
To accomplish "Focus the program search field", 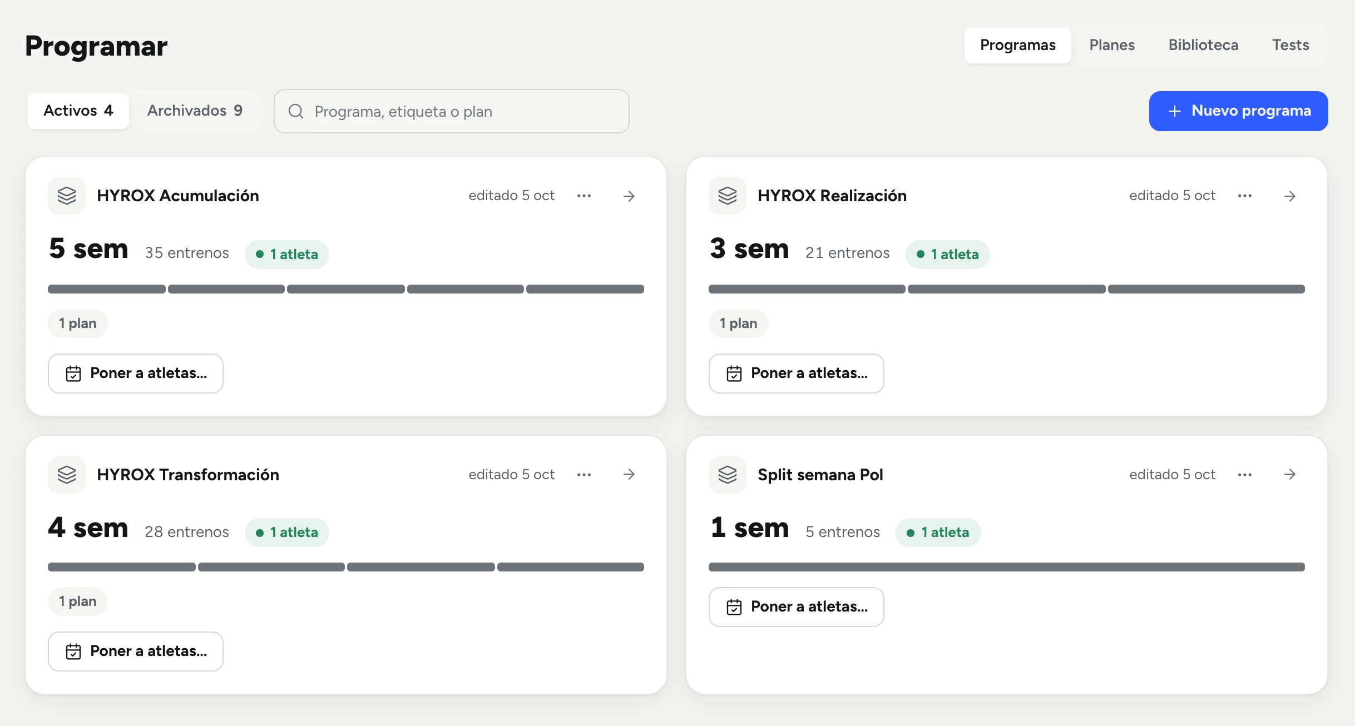I will tap(451, 111).
